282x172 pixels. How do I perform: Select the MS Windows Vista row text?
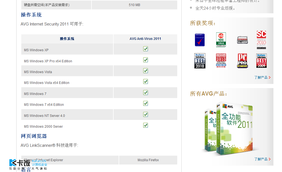coord(38,72)
